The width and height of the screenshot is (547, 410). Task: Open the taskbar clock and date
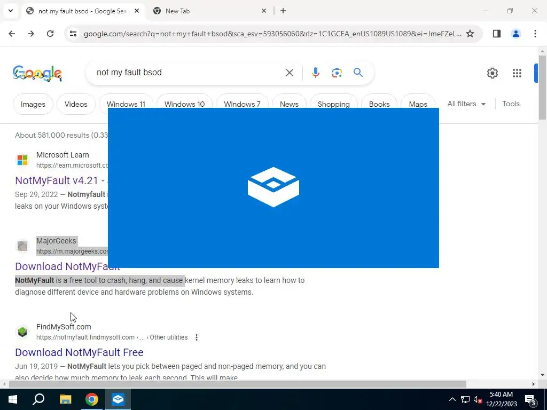(x=501, y=399)
